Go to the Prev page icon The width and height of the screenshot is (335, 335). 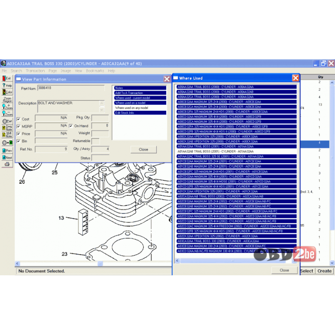click(x=7, y=151)
